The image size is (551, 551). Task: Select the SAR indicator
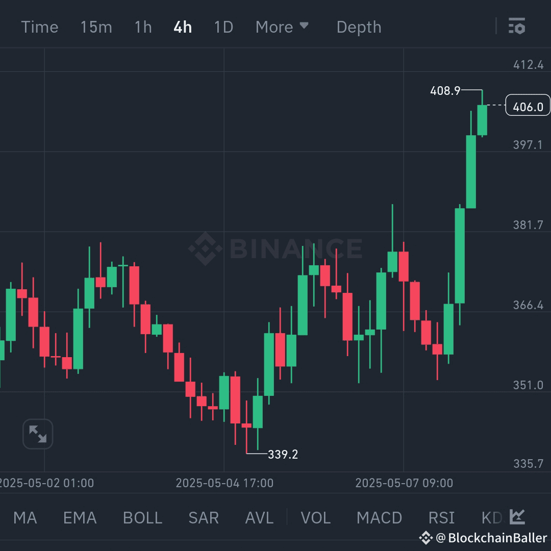click(x=203, y=517)
